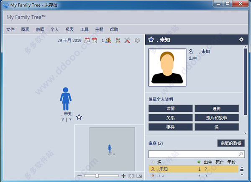
Task: Sort the list by the 出生 column
Action: point(208,162)
